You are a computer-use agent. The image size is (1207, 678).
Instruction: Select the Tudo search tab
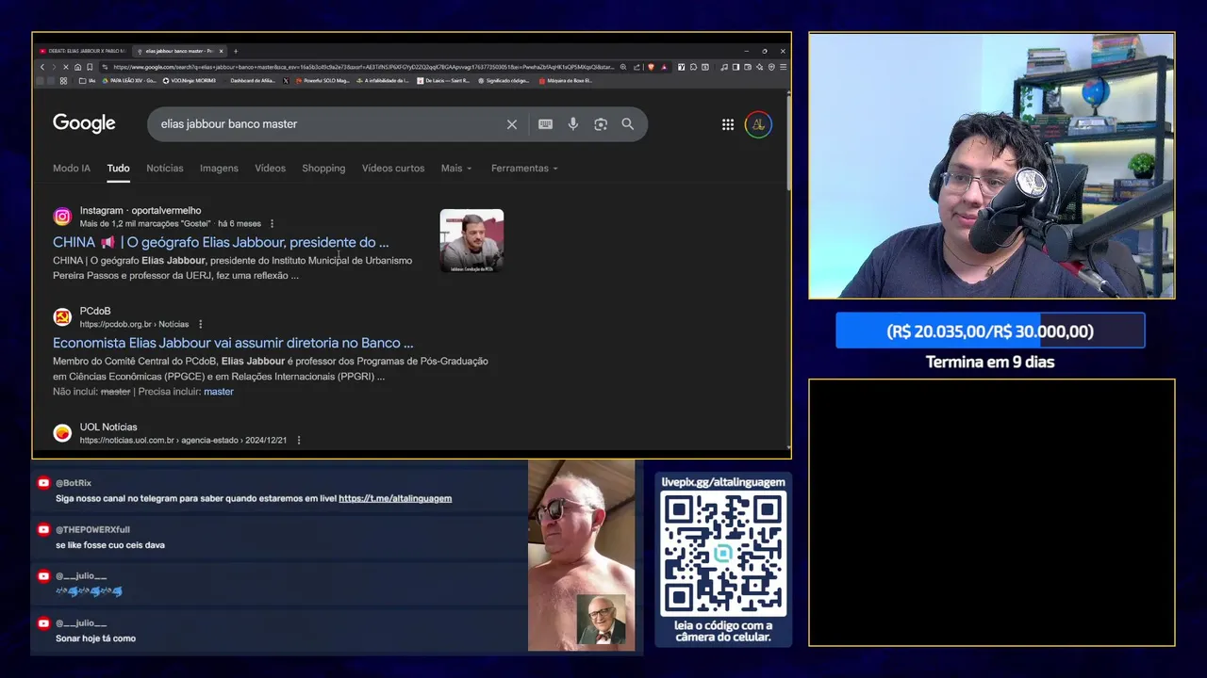[x=118, y=169]
